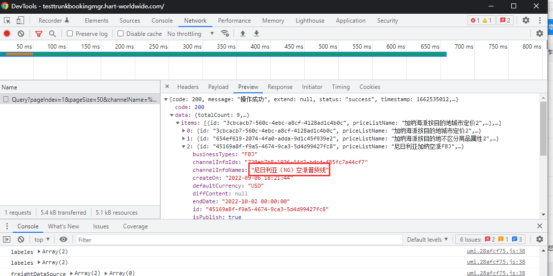This screenshot has height=276, width=553.
Task: Check the Disable cache option
Action: (120, 33)
